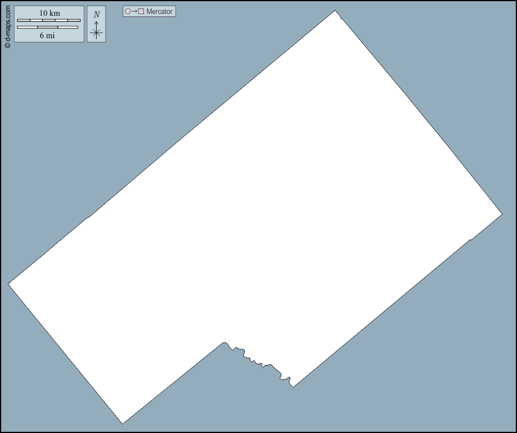Click the northernmost corner of the map
This screenshot has width=517, height=433.
click(335, 11)
